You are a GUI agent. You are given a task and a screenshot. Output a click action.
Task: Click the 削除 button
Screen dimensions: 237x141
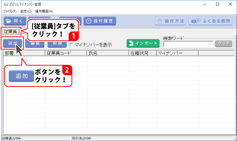57,43
